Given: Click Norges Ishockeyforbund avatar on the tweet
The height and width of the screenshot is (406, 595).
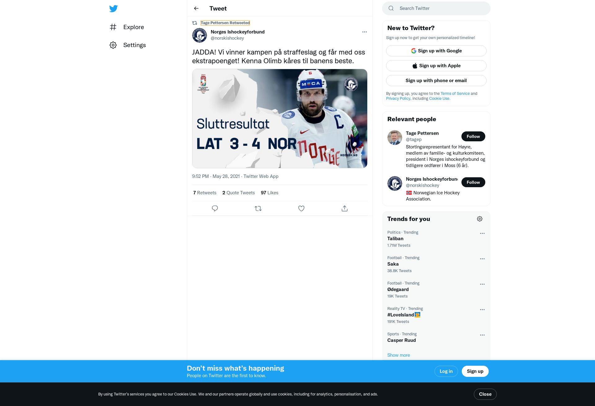Looking at the screenshot, I should point(200,35).
